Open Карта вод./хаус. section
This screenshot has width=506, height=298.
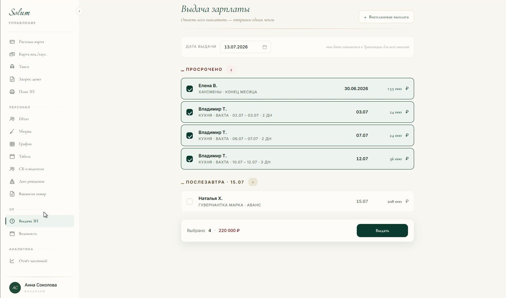pyautogui.click(x=40, y=54)
